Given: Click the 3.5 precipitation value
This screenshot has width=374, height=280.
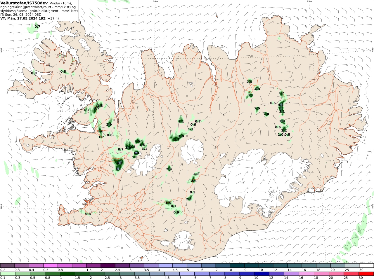Looking at the screenshot, I should 97,108.
